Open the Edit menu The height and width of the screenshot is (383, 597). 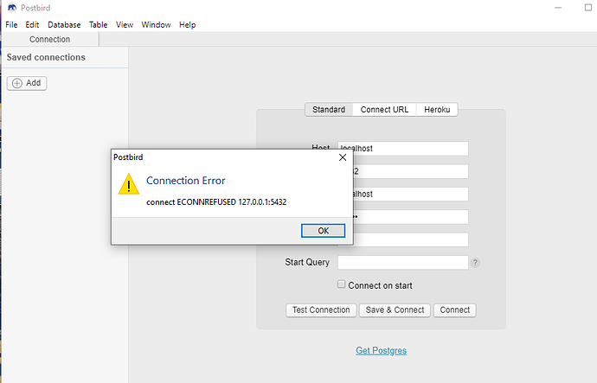pos(32,25)
